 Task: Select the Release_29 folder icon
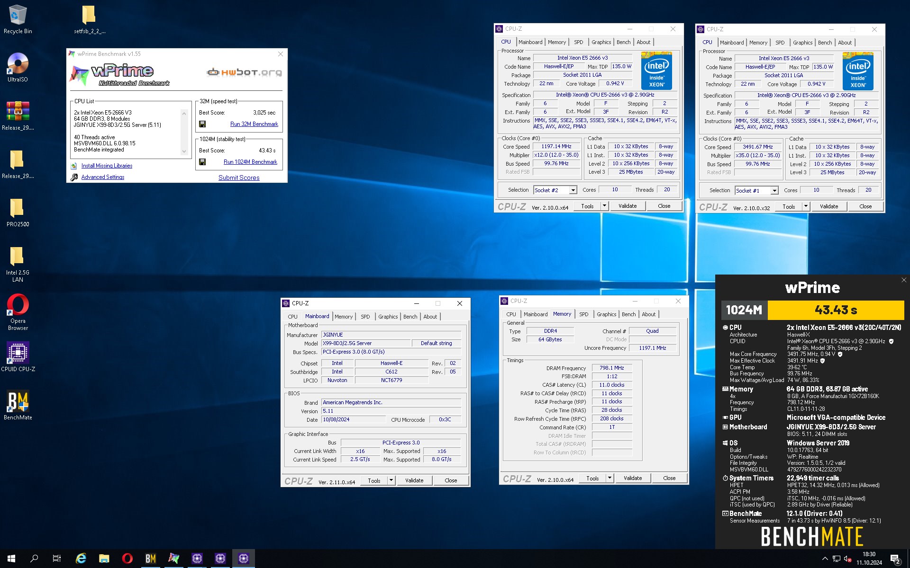point(18,164)
